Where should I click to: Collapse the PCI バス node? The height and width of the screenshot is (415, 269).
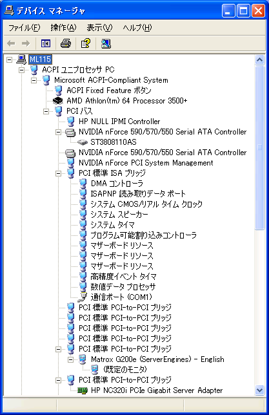click(x=46, y=111)
